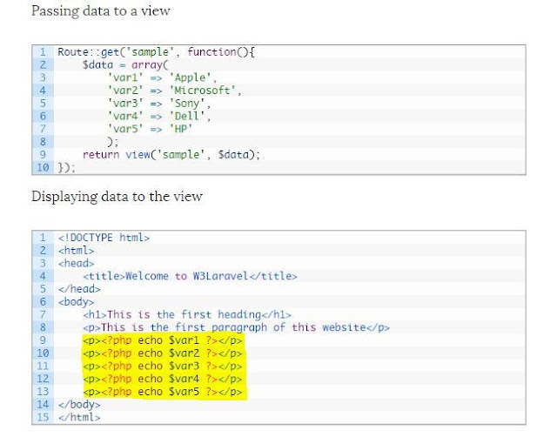Click the highlighted echo $var5 line
Screen dimensions: 557x444
163,392
